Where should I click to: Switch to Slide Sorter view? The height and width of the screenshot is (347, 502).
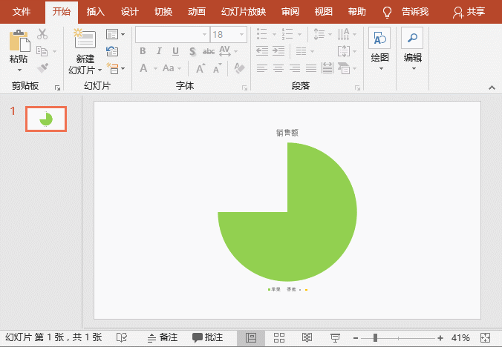(280, 338)
